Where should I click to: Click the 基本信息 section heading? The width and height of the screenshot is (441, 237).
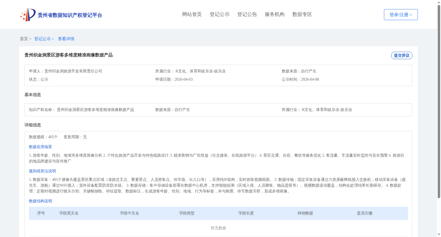tap(33, 95)
